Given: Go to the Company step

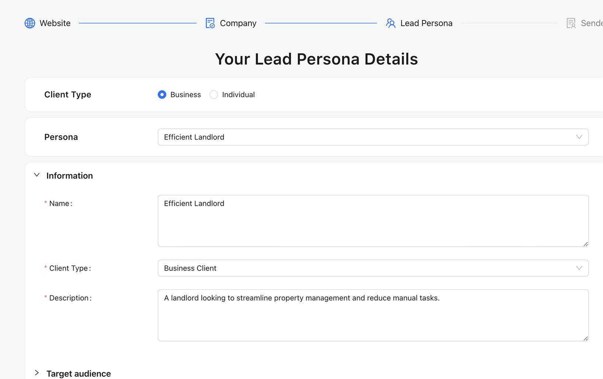Looking at the screenshot, I should (238, 23).
